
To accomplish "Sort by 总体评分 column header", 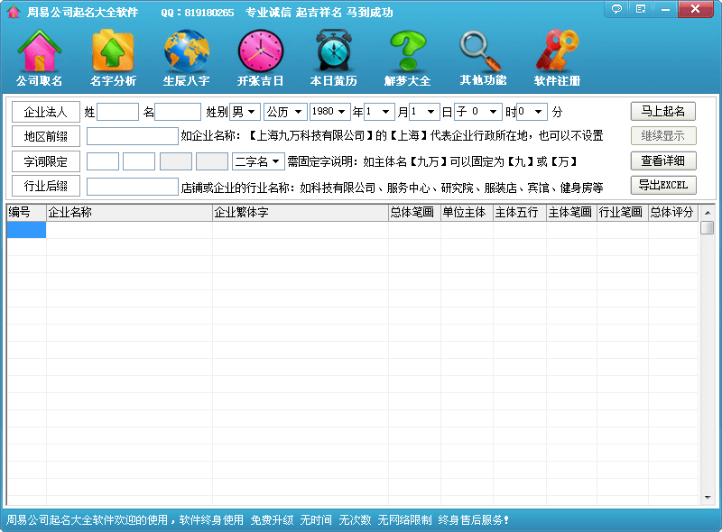I will click(x=672, y=213).
